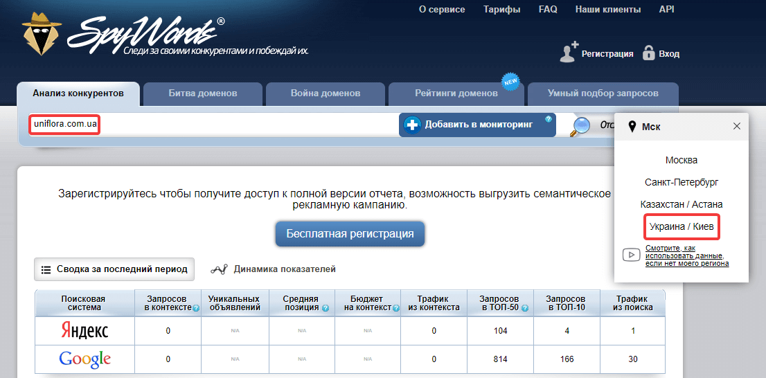766x378 pixels.
Task: Click Добавить в мониторинг button
Action: pyautogui.click(x=477, y=125)
